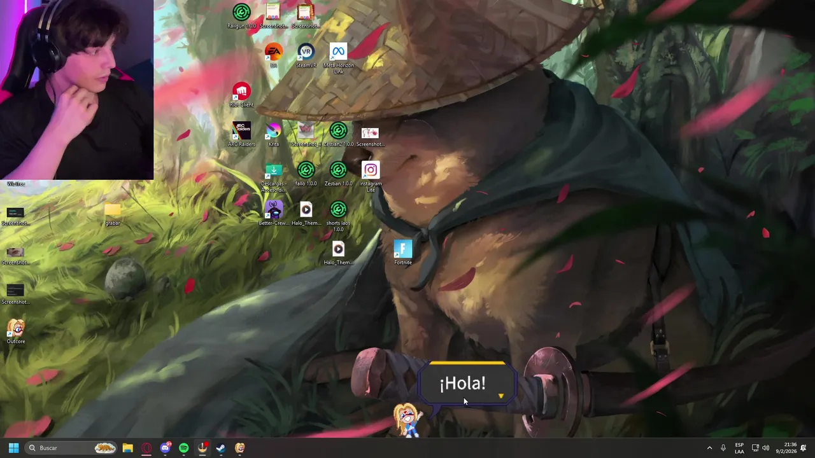Open Descargas shortcut icon
Image resolution: width=815 pixels, height=458 pixels.
click(x=273, y=177)
